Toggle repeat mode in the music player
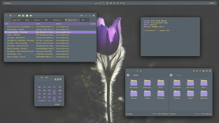Screen dimensions: 219x123 tap(86, 16)
